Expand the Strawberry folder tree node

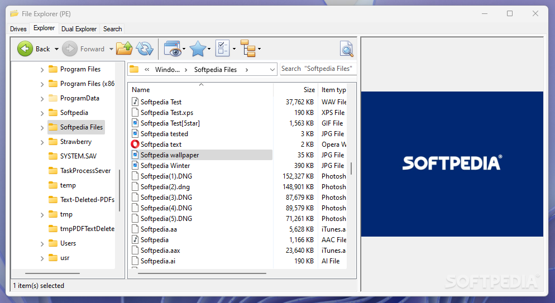pyautogui.click(x=42, y=142)
